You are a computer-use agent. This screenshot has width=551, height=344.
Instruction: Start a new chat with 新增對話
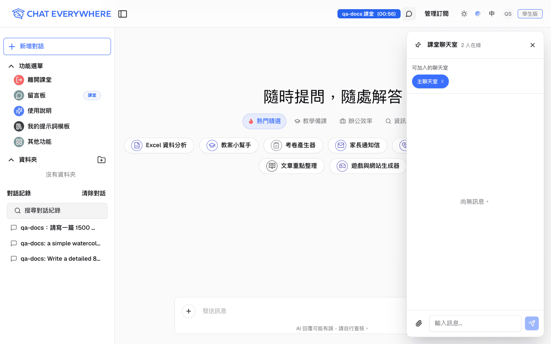click(x=57, y=46)
